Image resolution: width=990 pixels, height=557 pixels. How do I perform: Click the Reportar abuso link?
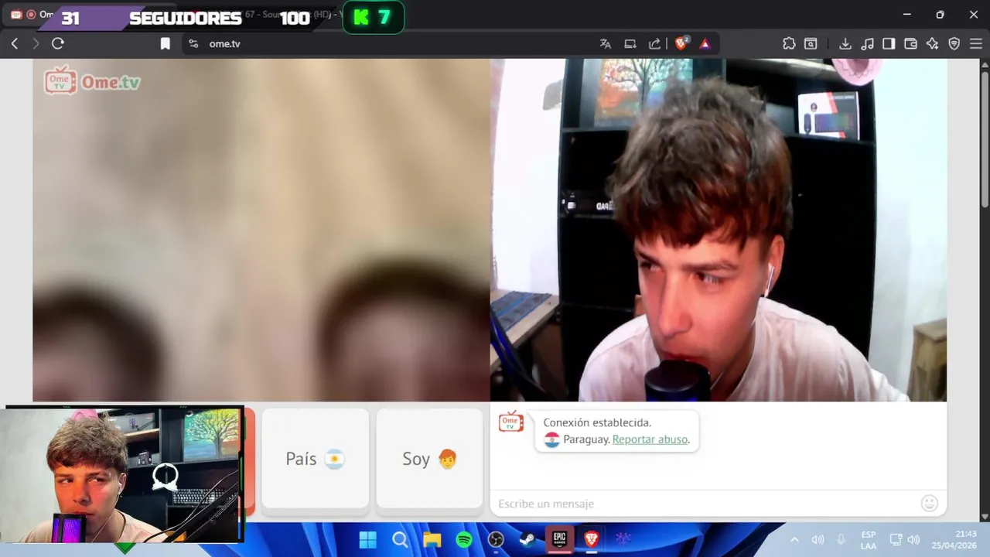(650, 439)
